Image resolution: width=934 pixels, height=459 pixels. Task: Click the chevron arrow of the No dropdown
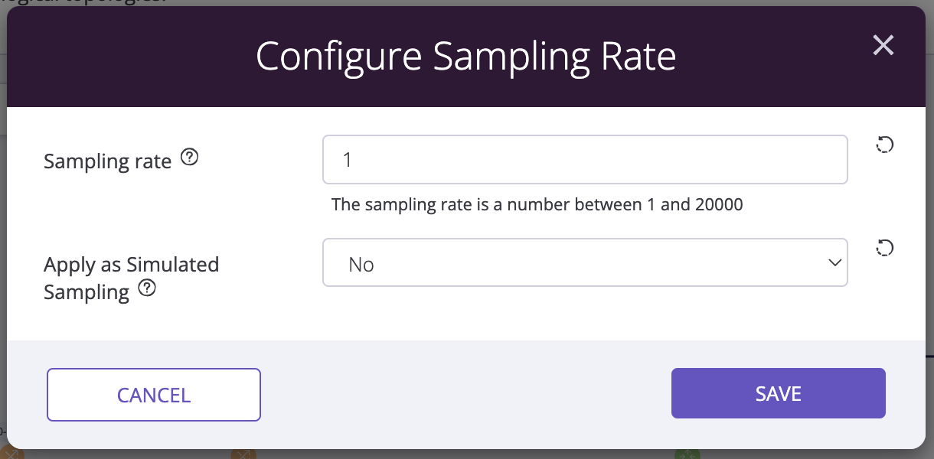834,262
